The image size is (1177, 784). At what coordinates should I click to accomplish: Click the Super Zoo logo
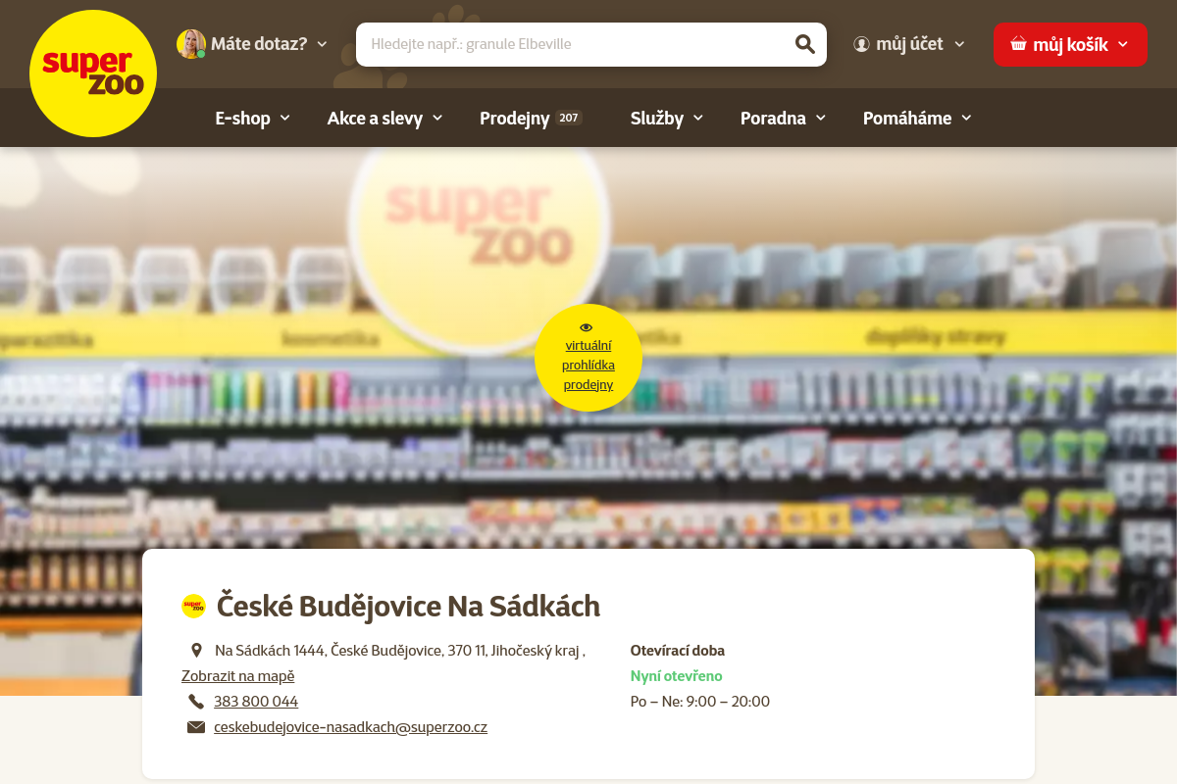click(93, 73)
